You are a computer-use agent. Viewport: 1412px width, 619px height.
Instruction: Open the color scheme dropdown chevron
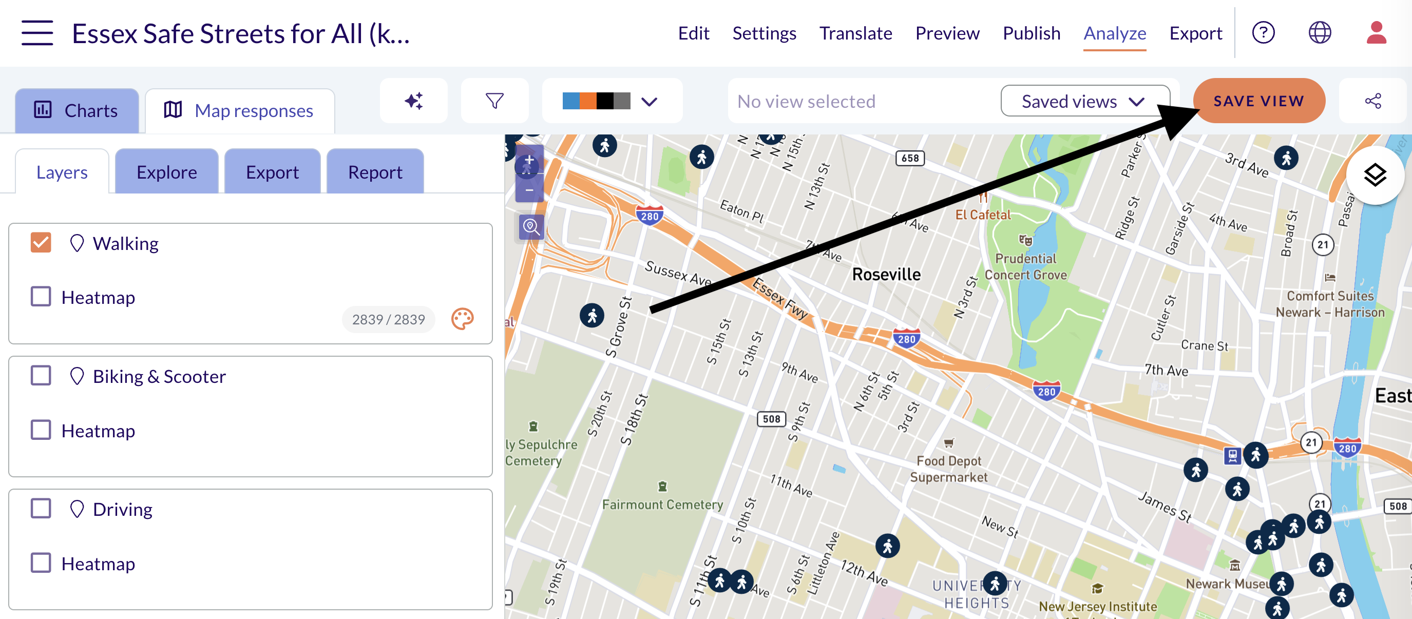coord(649,101)
